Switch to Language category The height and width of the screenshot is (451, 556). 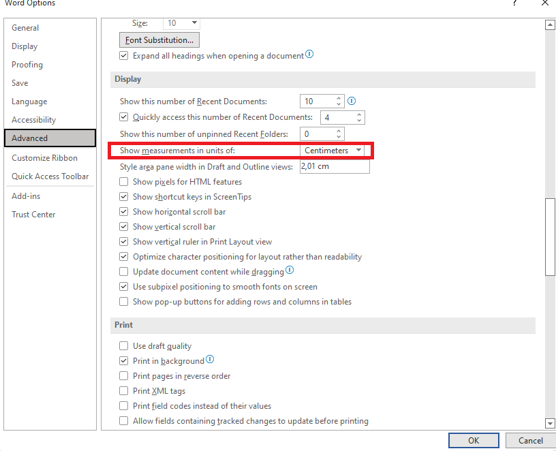(50, 102)
